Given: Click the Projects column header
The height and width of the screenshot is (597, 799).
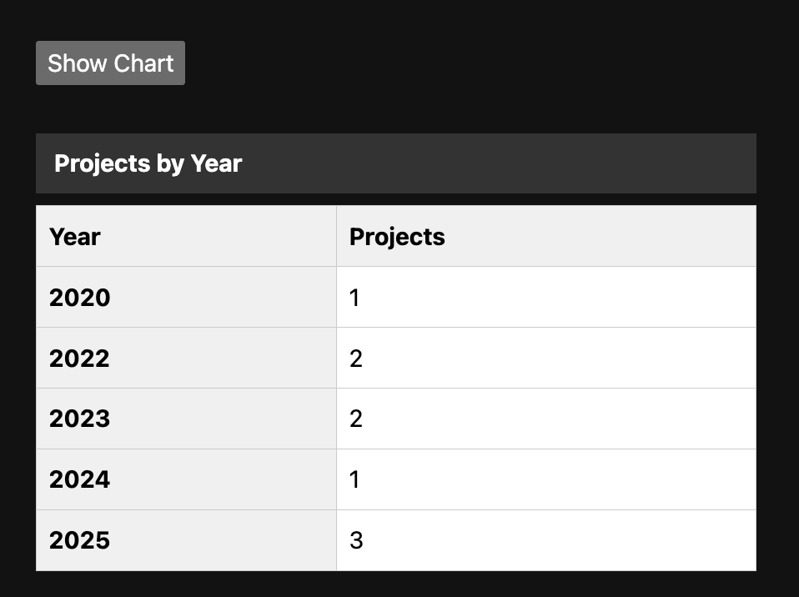Looking at the screenshot, I should (397, 237).
